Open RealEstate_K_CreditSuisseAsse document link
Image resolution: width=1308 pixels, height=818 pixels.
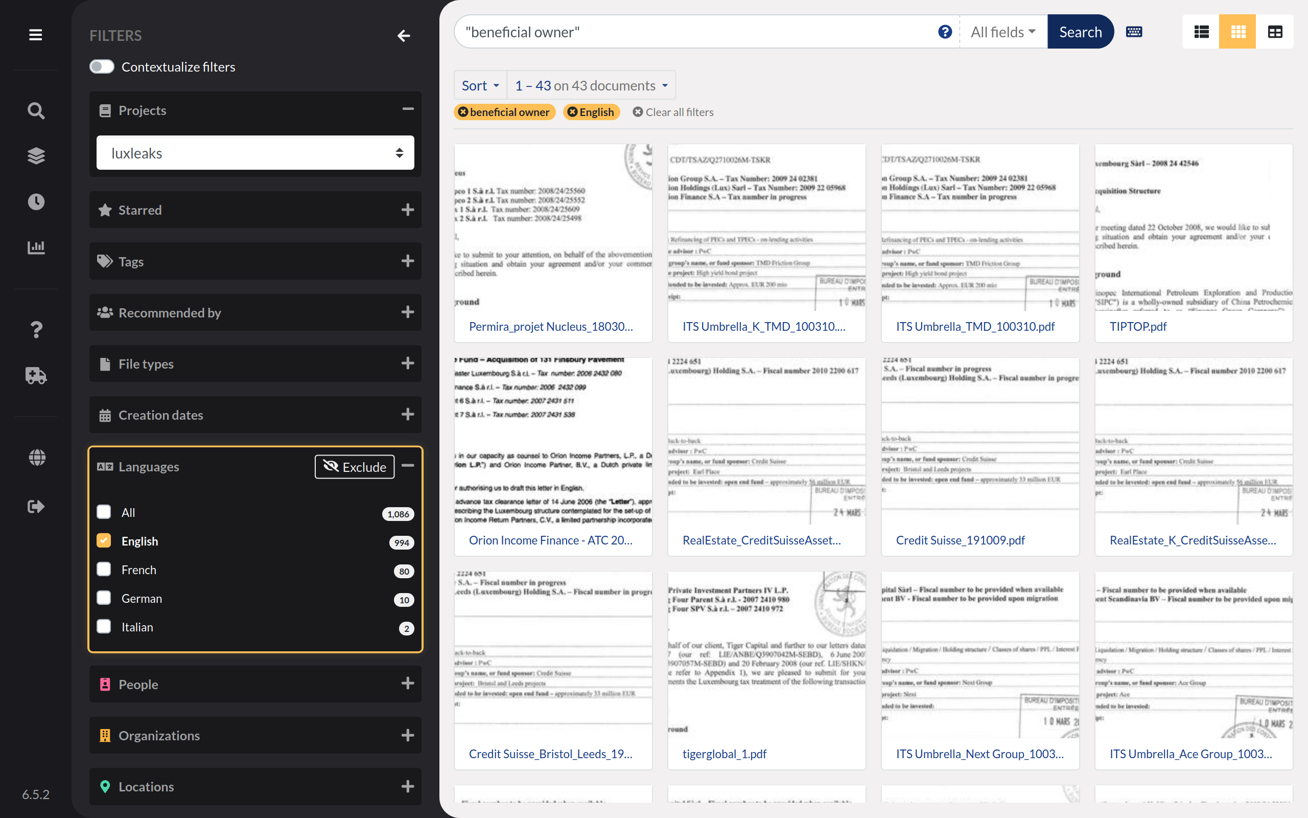click(1193, 540)
